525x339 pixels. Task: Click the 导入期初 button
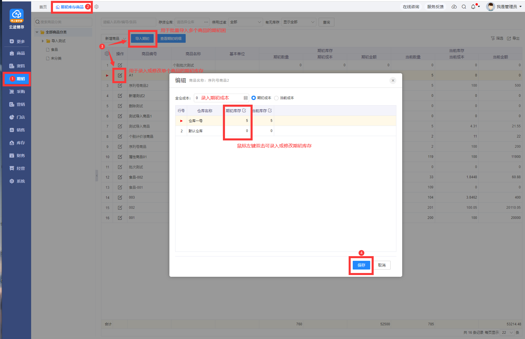click(142, 38)
